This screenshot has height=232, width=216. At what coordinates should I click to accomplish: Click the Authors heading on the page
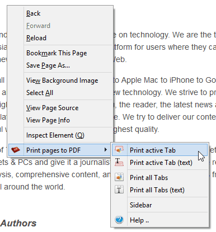[18, 223]
